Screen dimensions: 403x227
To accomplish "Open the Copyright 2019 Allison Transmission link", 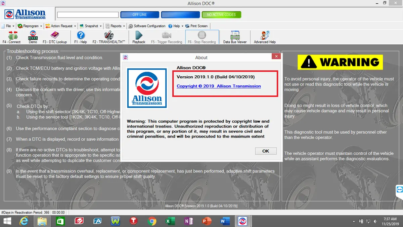I will tap(219, 86).
